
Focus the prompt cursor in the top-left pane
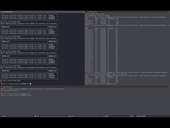pyautogui.click(x=31, y=84)
